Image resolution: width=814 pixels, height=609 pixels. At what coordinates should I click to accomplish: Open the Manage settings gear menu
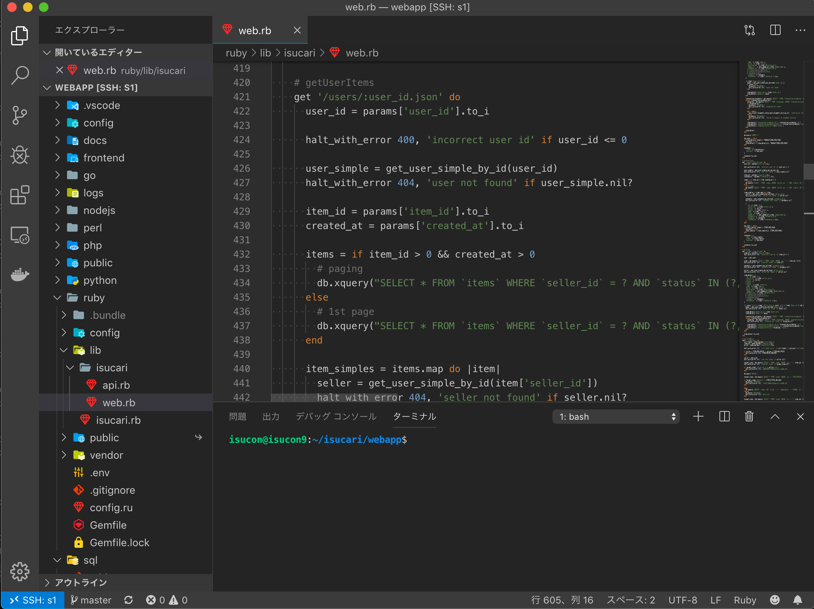(19, 572)
